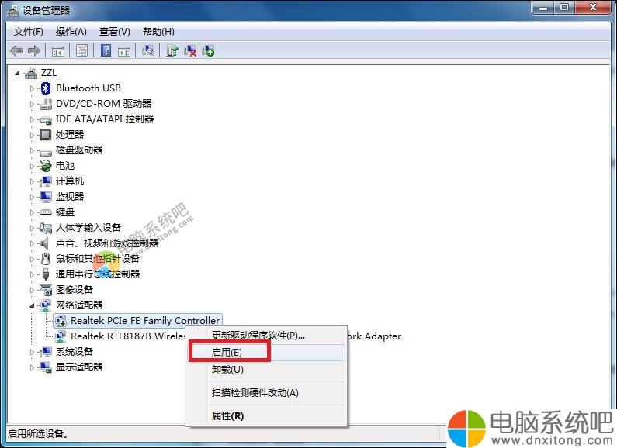Click the enable device green arrow icon
617x448 pixels.
(208, 50)
